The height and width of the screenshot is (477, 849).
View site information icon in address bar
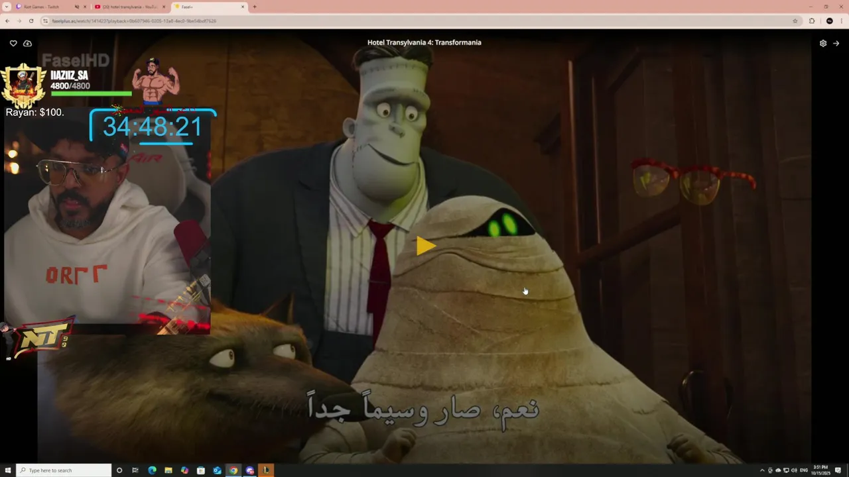pyautogui.click(x=46, y=21)
